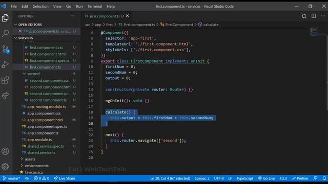Viewport: 328px width, 184px height.
Task: Open the Manage gear icon
Action: [5, 167]
